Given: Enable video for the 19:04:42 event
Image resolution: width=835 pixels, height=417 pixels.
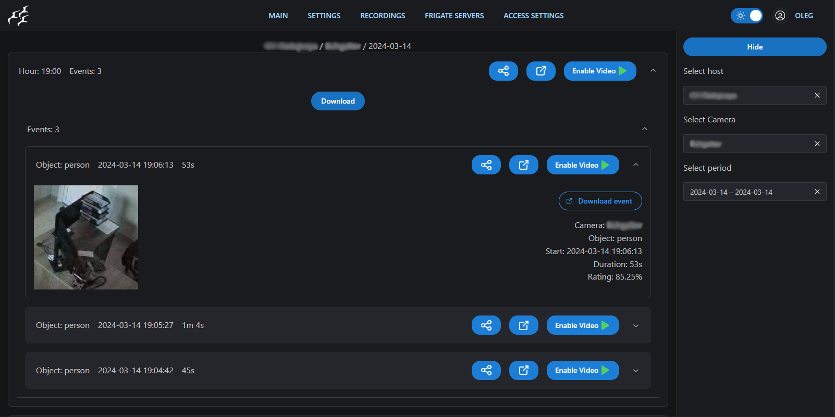Looking at the screenshot, I should (582, 370).
